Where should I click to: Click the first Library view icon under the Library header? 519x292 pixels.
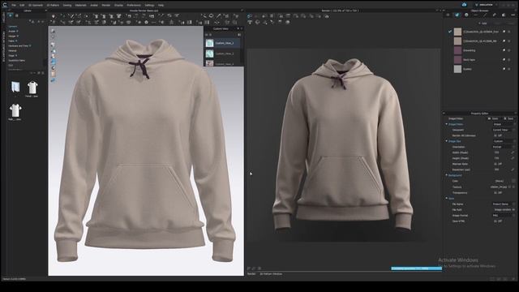(x=11, y=15)
